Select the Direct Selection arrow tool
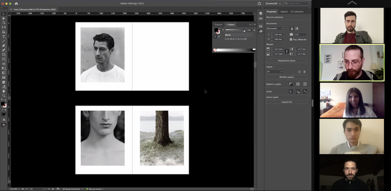 pos(4,18)
